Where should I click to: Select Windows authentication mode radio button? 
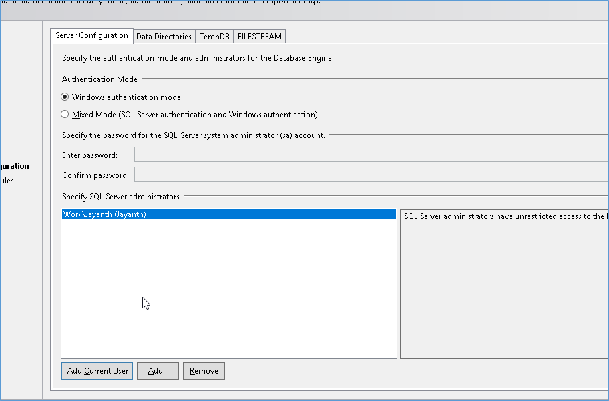(65, 97)
